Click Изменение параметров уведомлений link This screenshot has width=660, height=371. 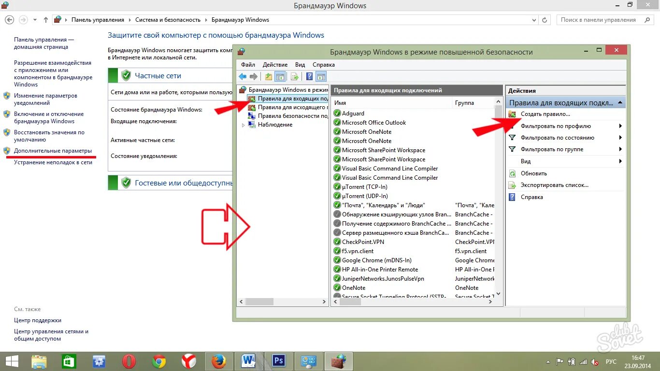coord(45,99)
